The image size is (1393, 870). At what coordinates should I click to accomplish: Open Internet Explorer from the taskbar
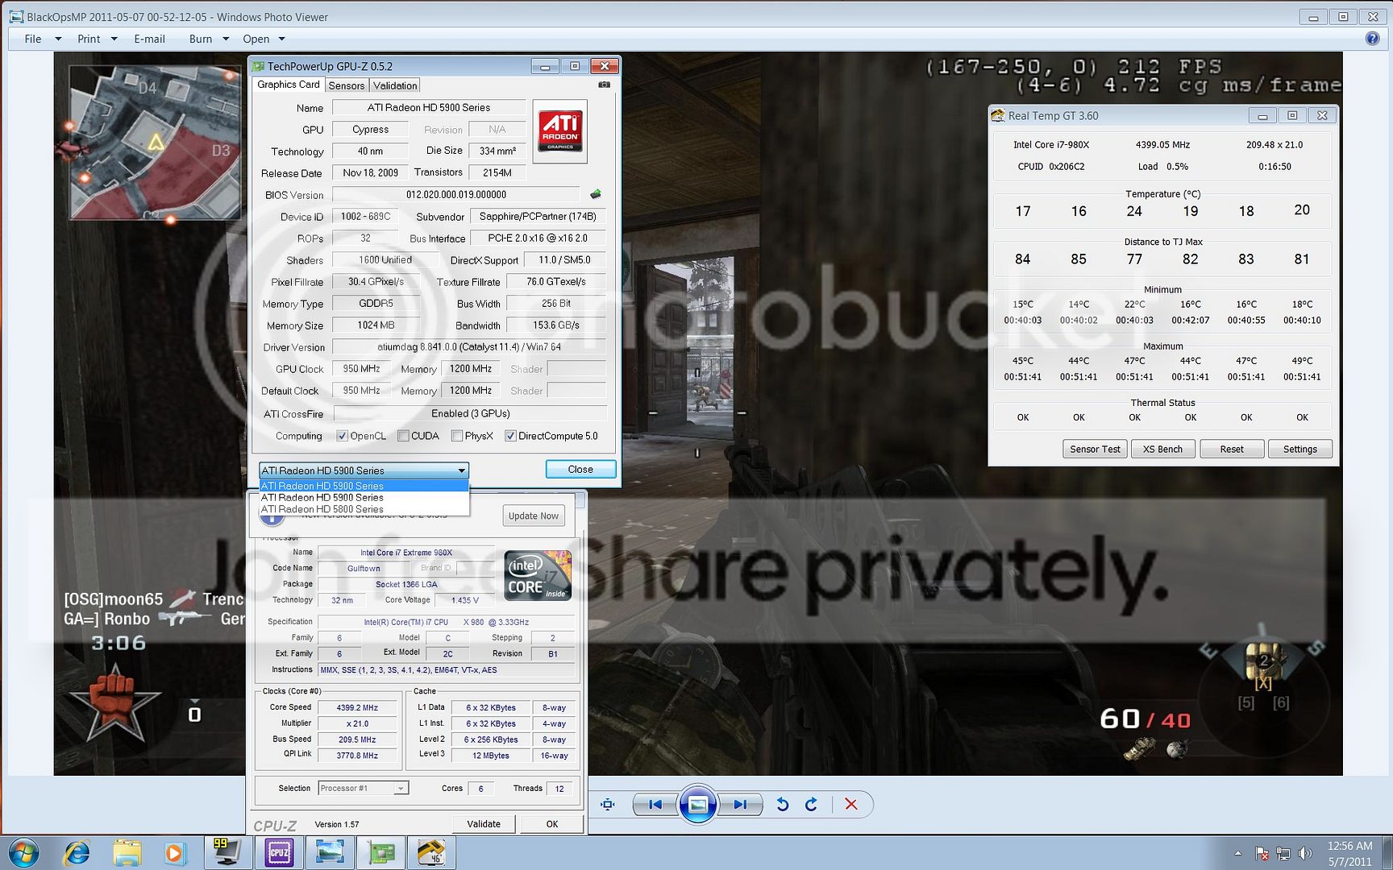(x=77, y=852)
